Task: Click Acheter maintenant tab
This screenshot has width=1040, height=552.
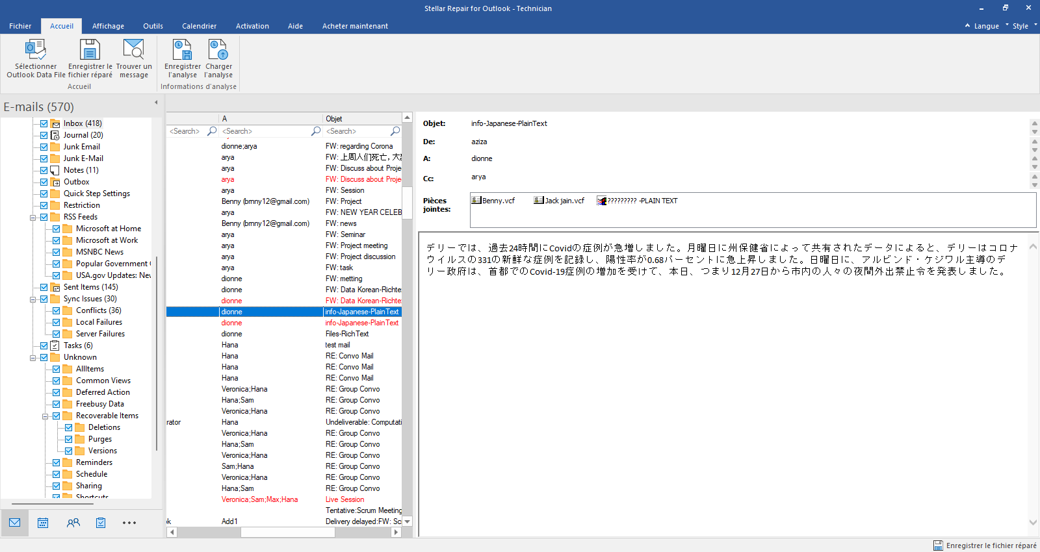Action: tap(355, 26)
